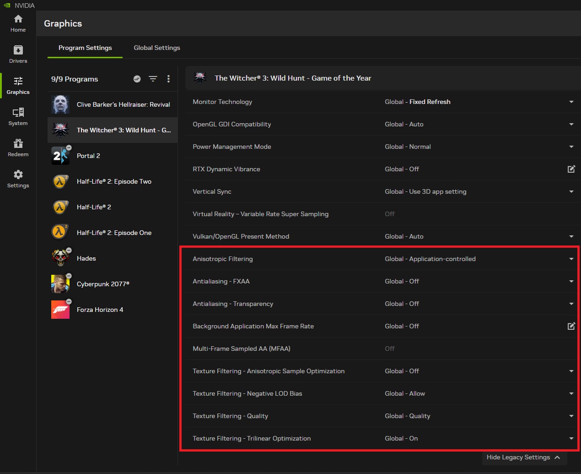Click the NVIDIA logo in title bar
The height and width of the screenshot is (474, 581).
[x=7, y=5]
